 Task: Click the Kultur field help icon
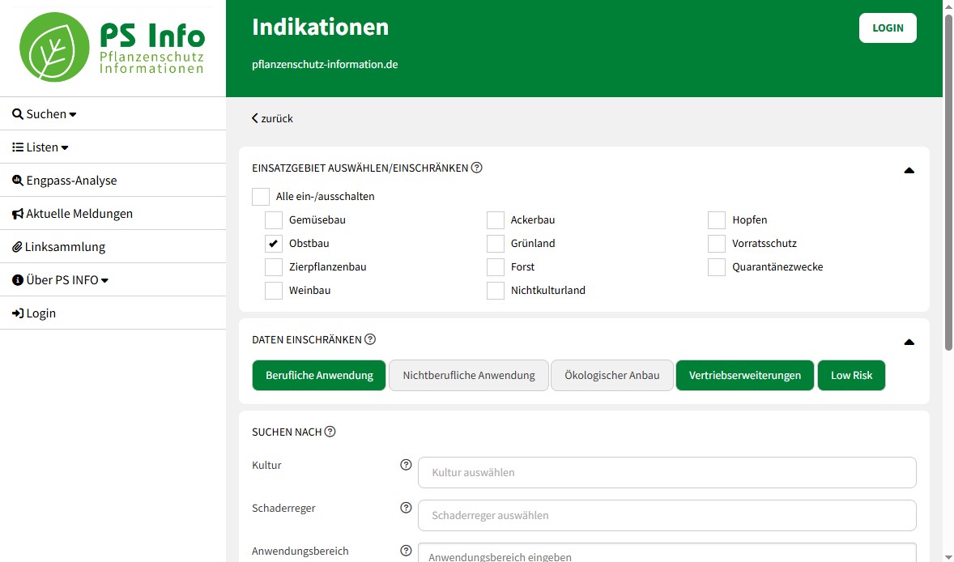406,465
